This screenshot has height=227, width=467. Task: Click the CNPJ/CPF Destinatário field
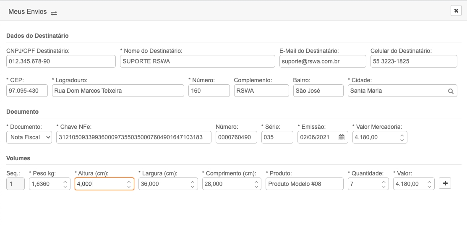click(x=61, y=61)
